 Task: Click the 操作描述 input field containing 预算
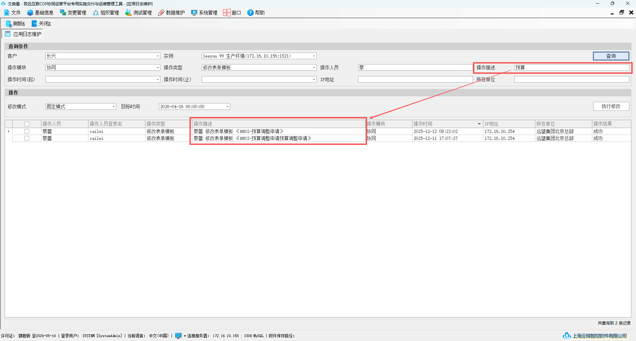point(571,67)
